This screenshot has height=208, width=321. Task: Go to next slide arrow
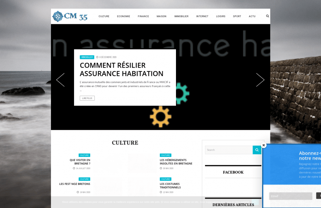coord(260,80)
